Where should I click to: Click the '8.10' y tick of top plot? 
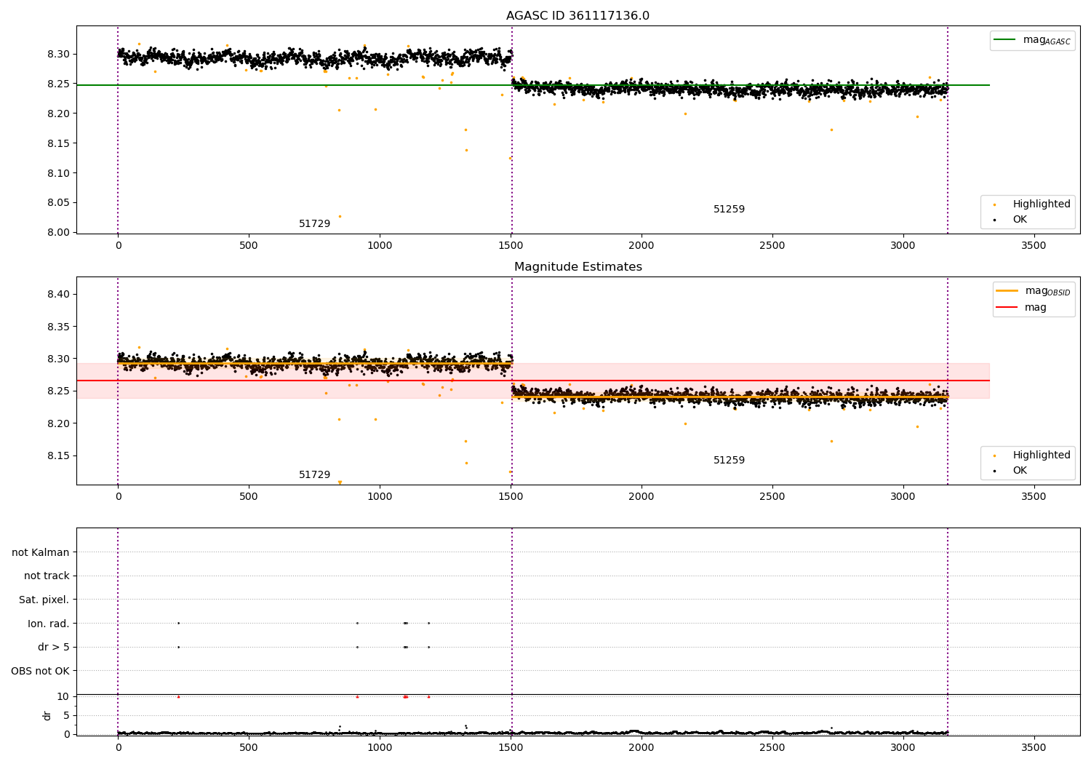[58, 172]
